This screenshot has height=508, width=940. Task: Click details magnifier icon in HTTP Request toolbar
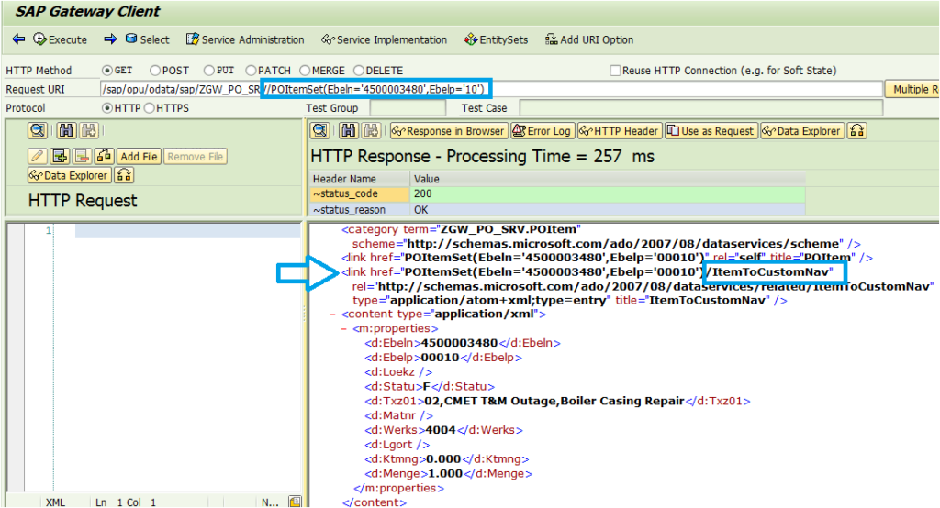(37, 130)
